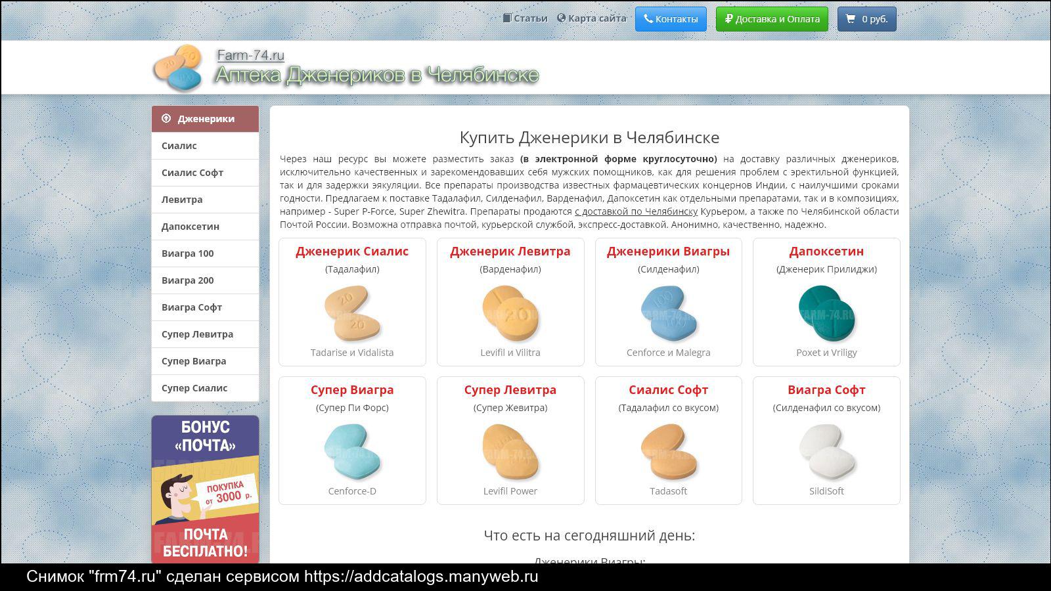Click the Tadarise и Vidalista caption
This screenshot has width=1051, height=591.
(352, 353)
